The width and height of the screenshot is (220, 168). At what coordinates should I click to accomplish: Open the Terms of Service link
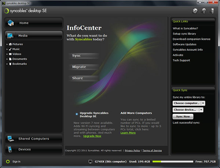(x=152, y=150)
